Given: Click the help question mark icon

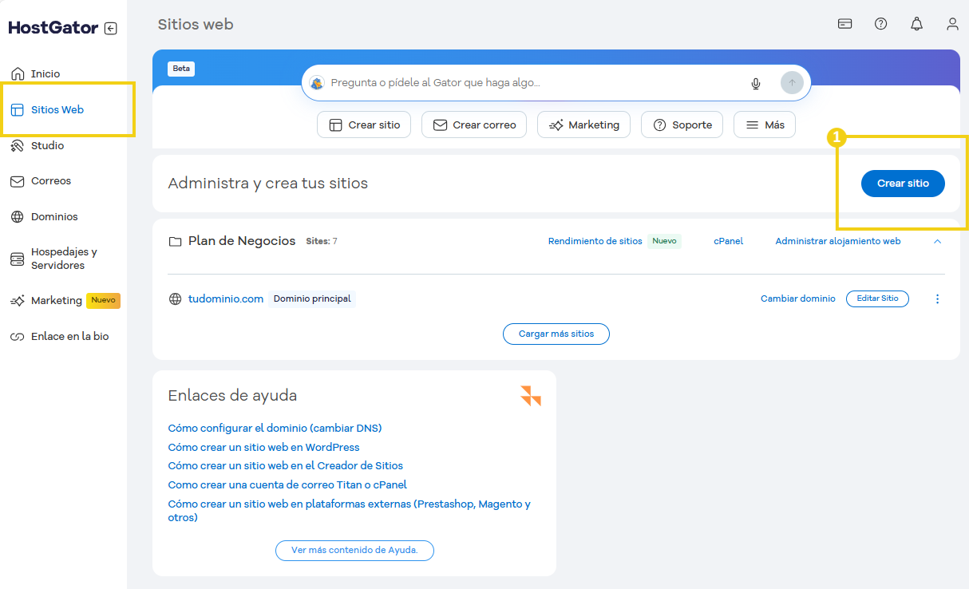Looking at the screenshot, I should pyautogui.click(x=880, y=24).
